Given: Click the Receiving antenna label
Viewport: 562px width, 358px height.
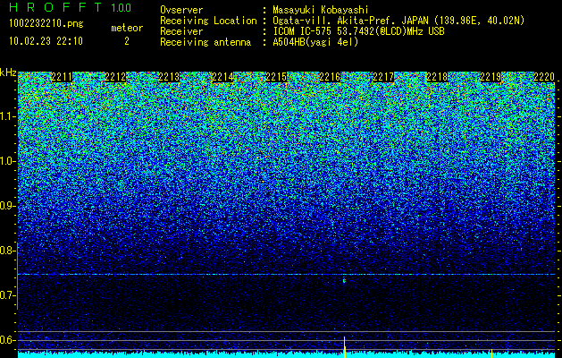Looking at the screenshot, I should tap(206, 42).
